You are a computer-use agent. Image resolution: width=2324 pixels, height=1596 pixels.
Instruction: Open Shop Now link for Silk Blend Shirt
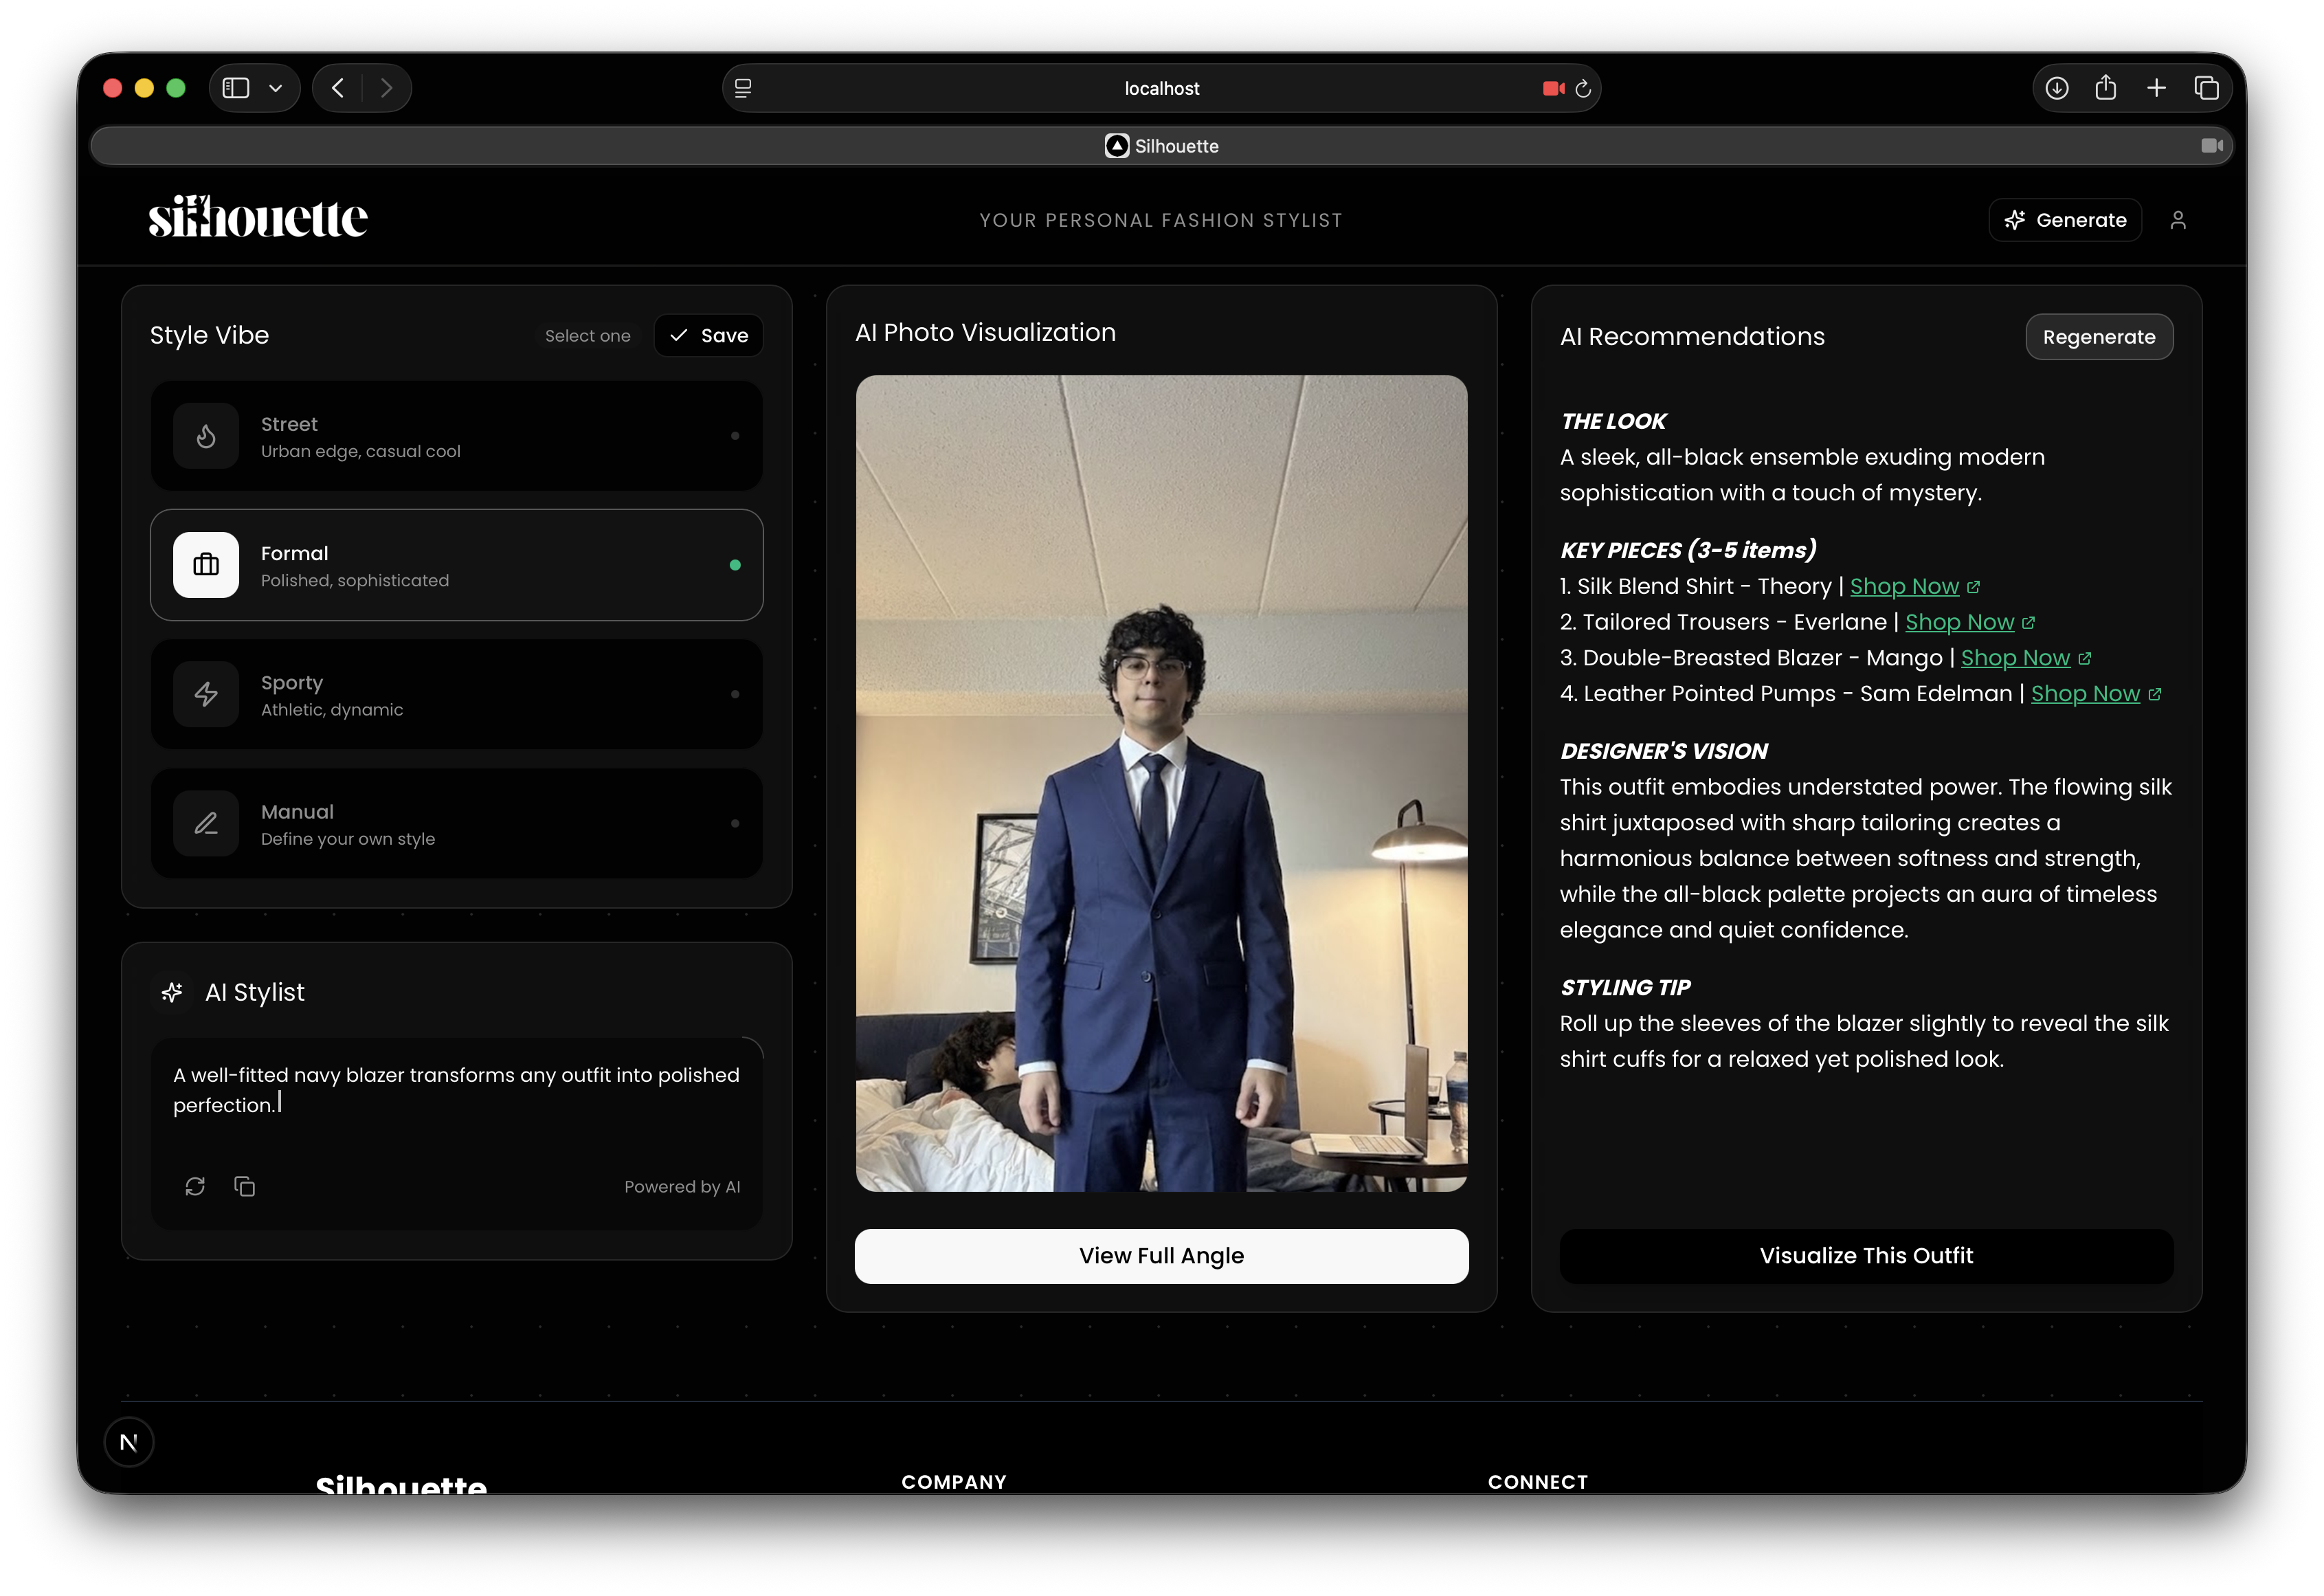click(1904, 587)
